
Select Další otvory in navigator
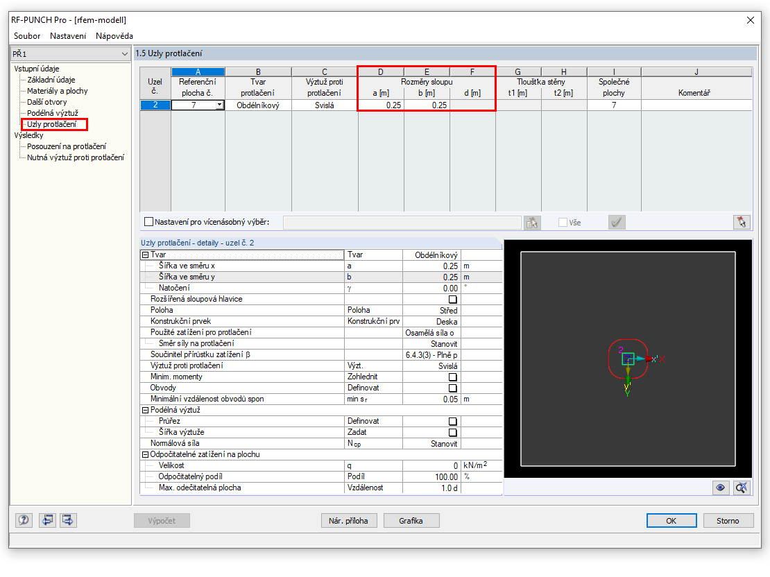47,102
